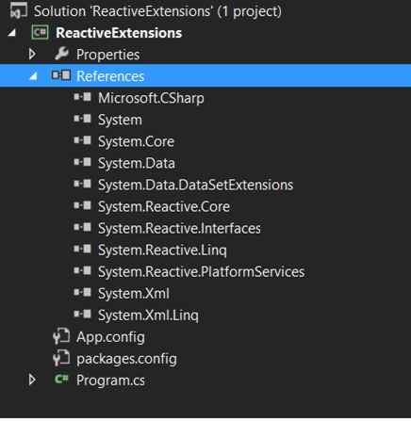
Task: Select the System.Reactive.Core reference
Action: (x=164, y=207)
